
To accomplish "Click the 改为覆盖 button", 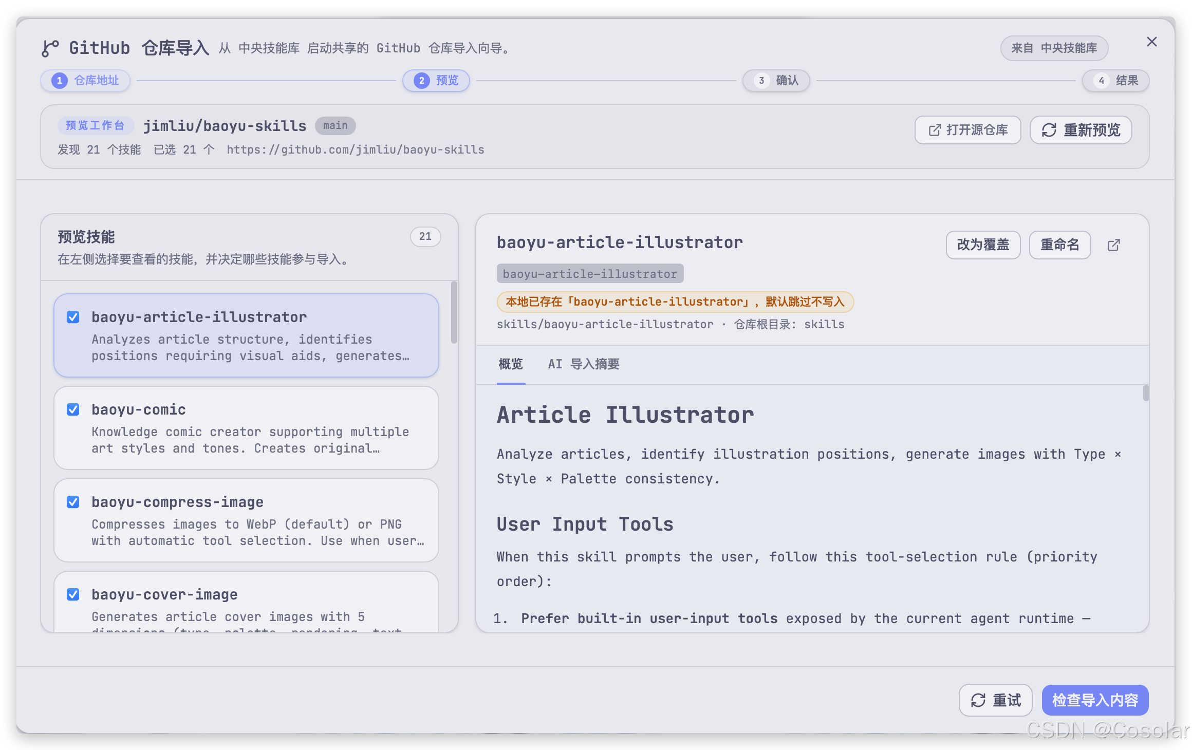I will (x=983, y=245).
